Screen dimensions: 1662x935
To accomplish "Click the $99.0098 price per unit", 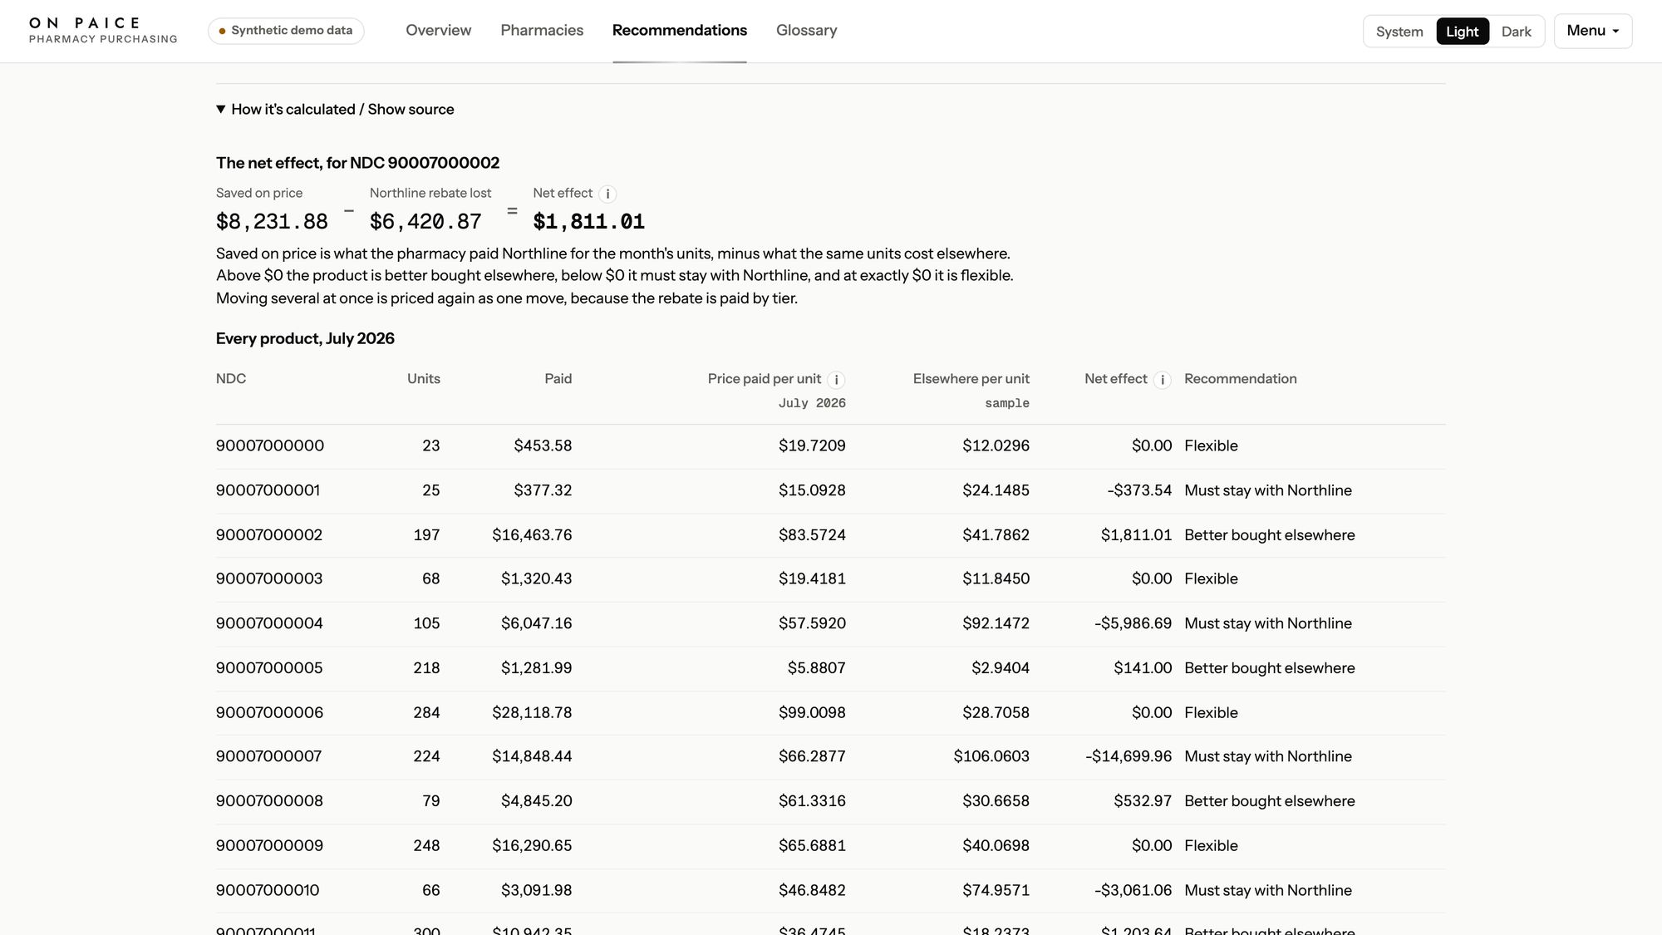I will click(812, 712).
